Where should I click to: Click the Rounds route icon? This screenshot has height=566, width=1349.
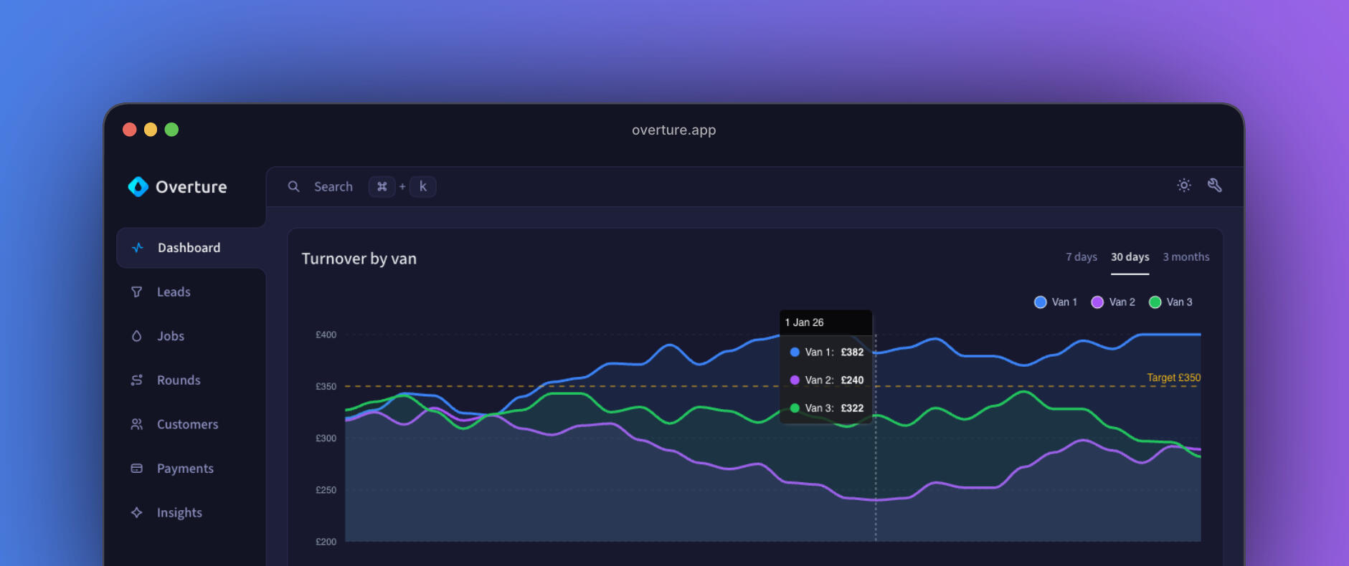click(x=137, y=380)
